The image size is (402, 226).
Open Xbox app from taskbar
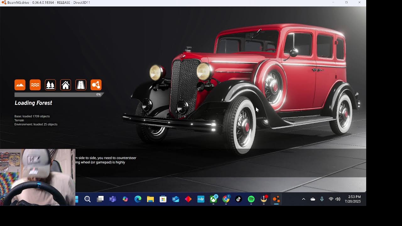pos(214,199)
